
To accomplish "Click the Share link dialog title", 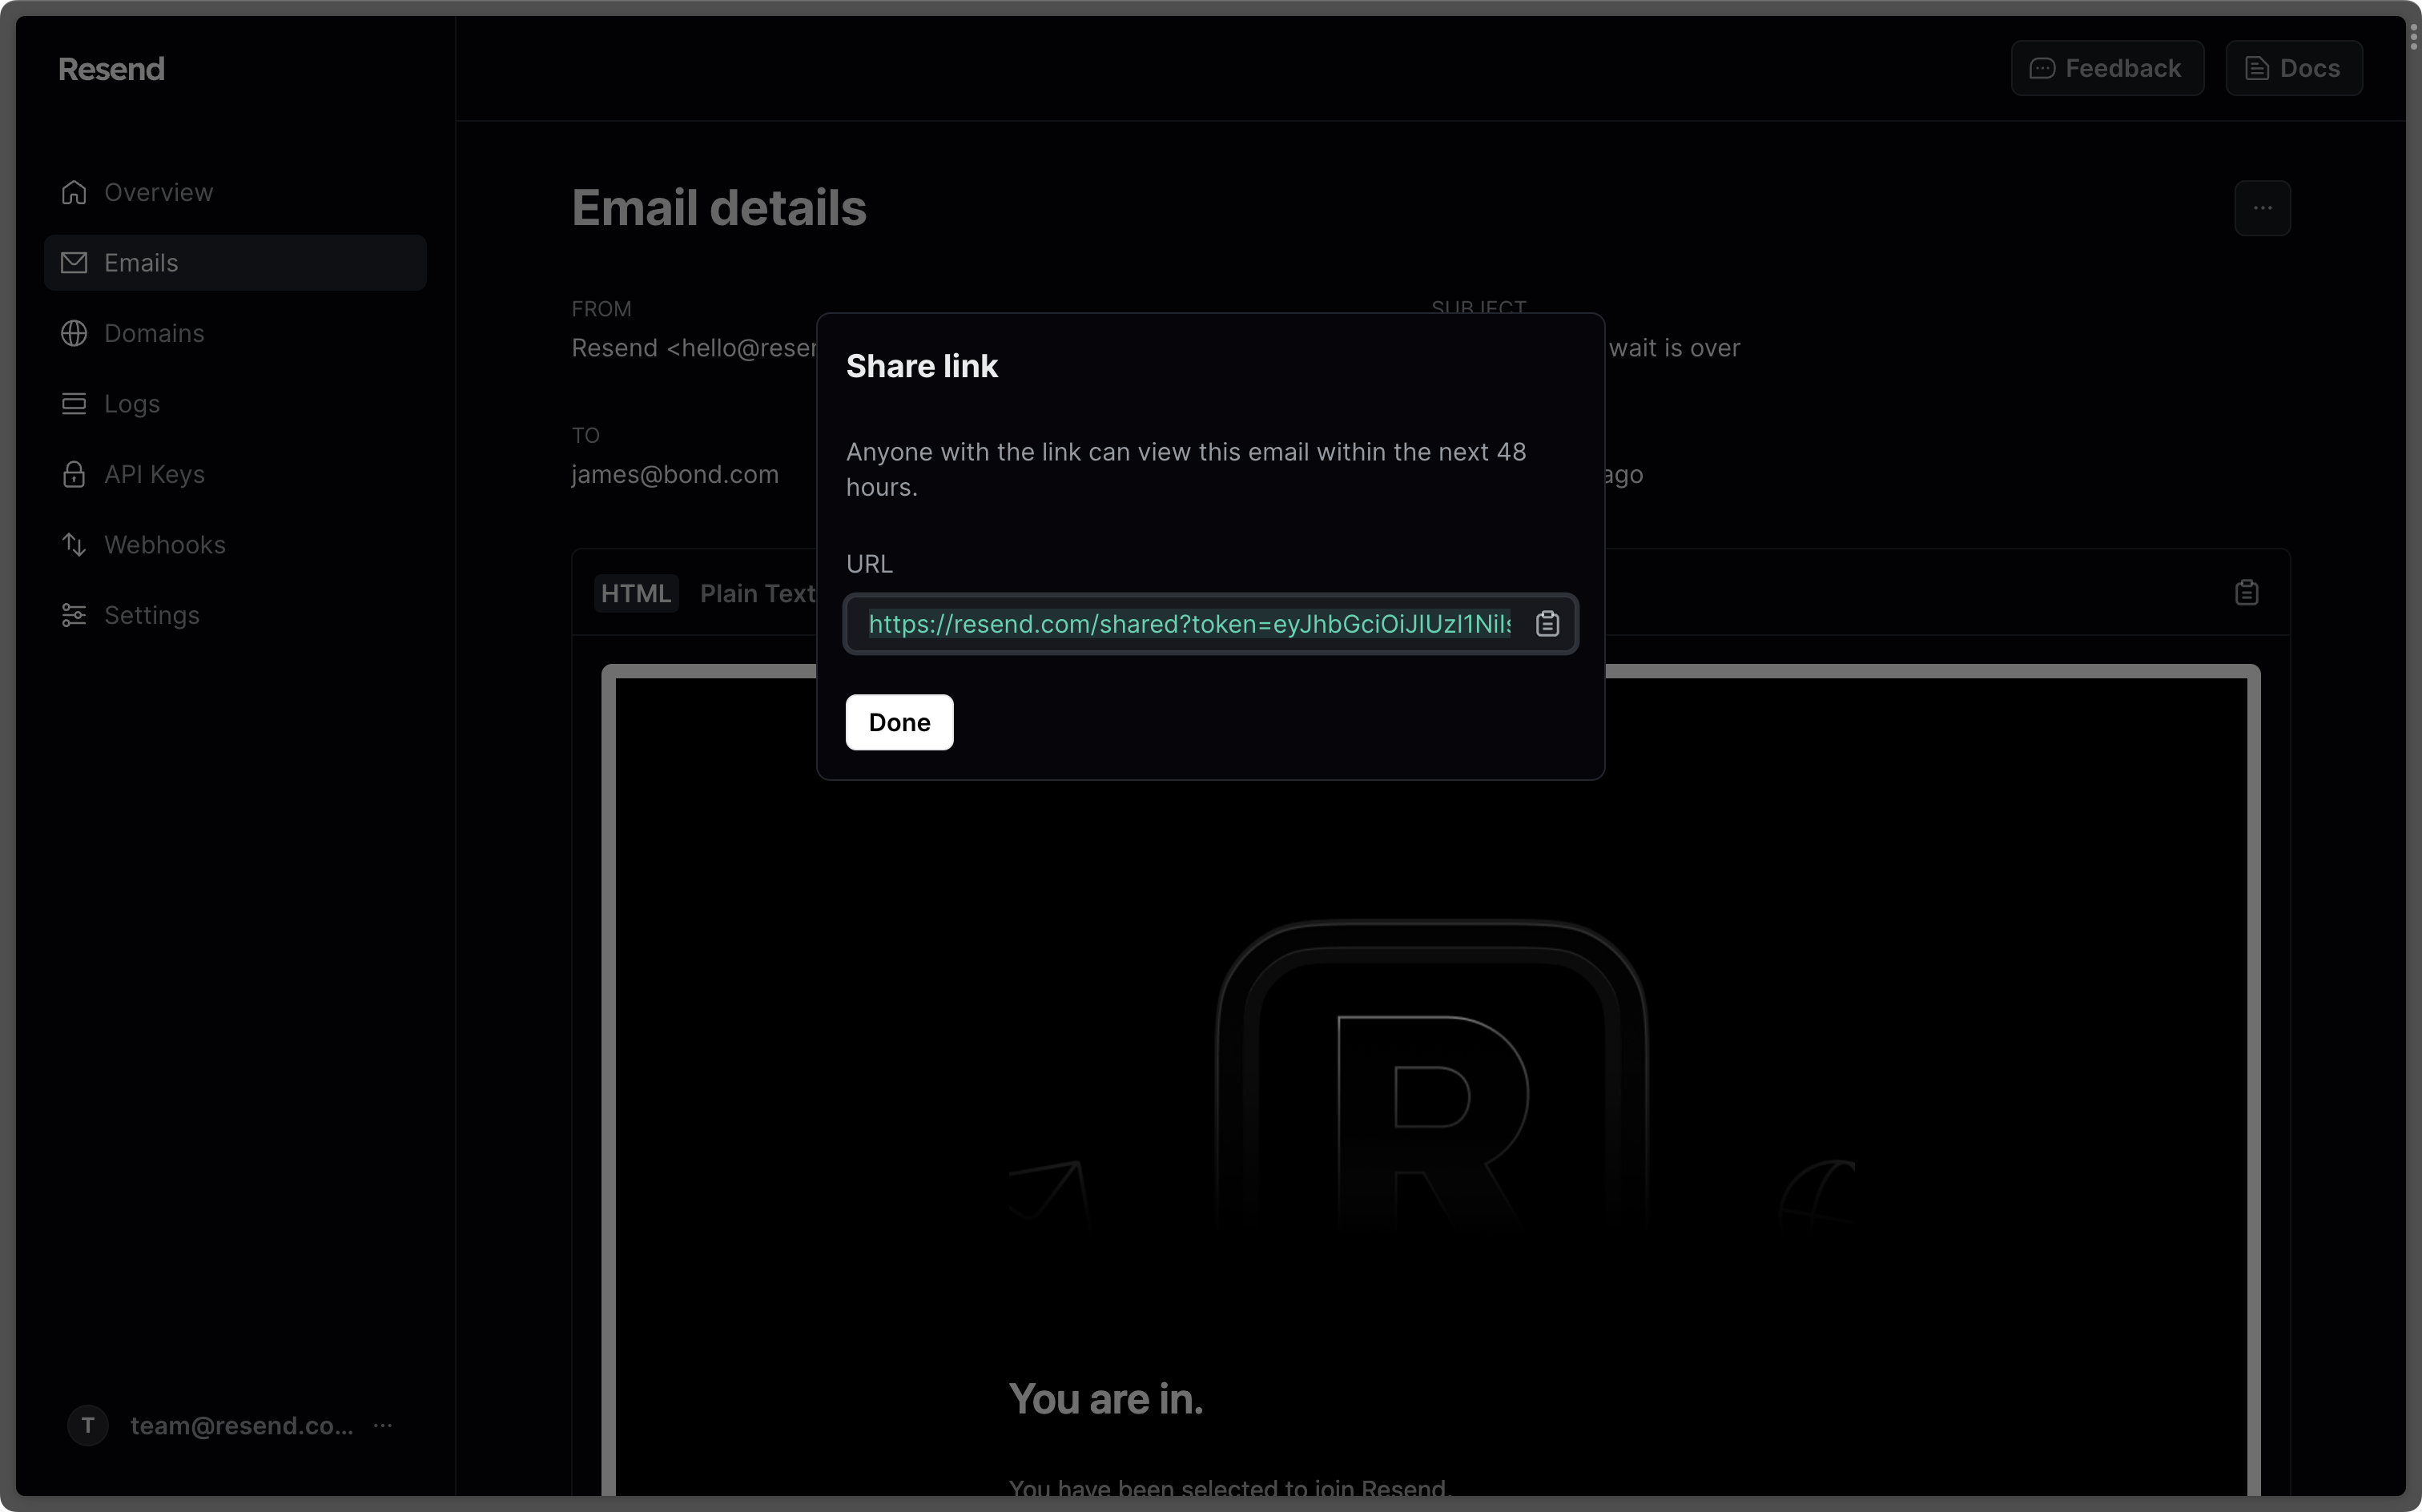I will pyautogui.click(x=922, y=366).
